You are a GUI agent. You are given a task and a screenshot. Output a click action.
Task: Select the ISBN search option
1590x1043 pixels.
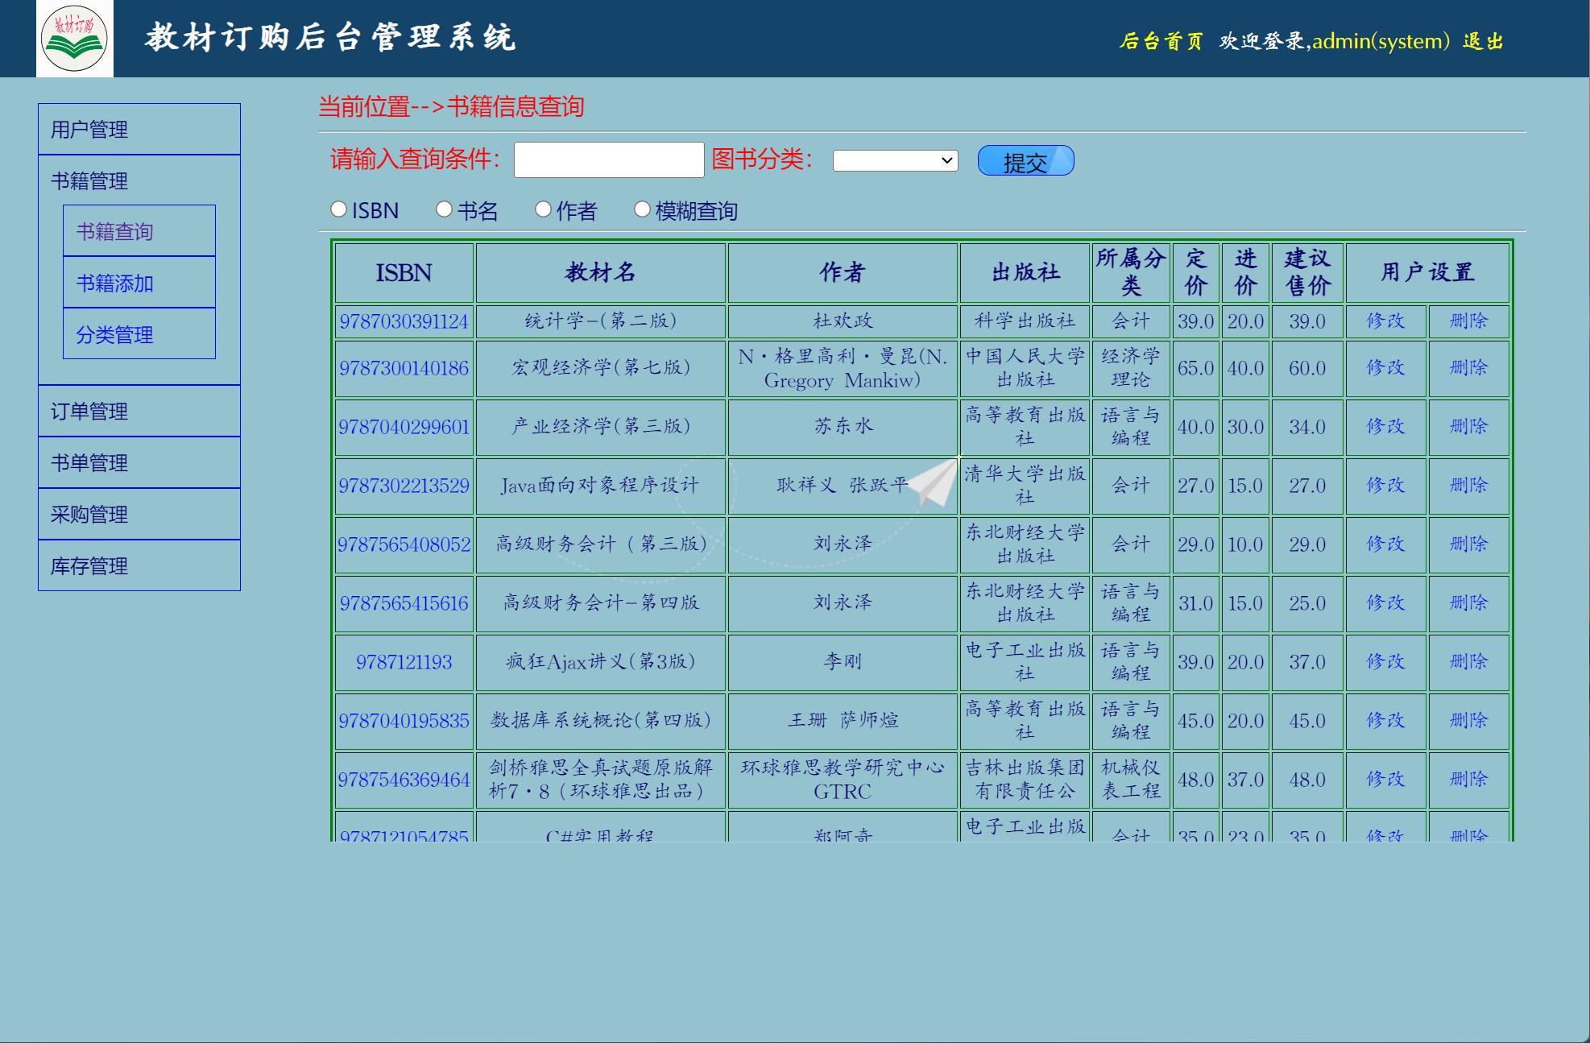(x=338, y=209)
